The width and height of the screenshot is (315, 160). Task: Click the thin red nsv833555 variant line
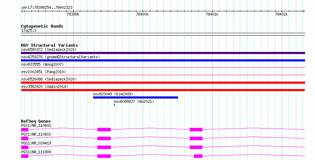click(163, 68)
